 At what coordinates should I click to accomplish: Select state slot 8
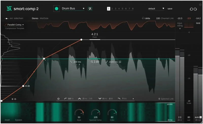point(133,9)
